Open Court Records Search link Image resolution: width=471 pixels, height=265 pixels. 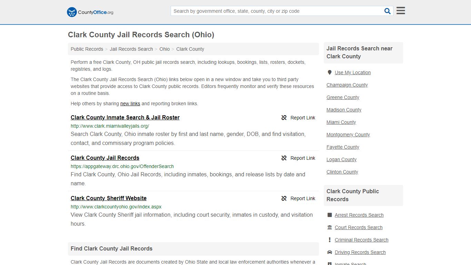click(x=359, y=227)
